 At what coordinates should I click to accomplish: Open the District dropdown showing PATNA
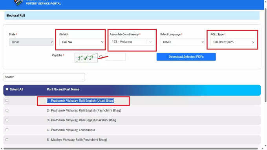(x=82, y=42)
